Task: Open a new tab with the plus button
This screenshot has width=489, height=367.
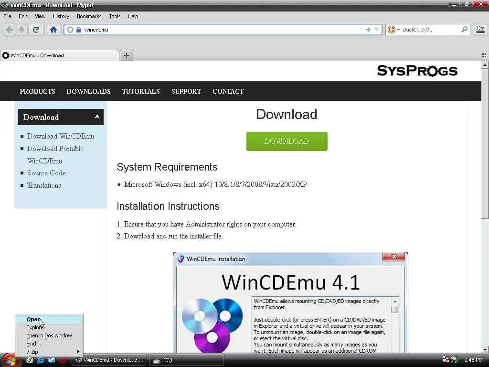Action: pos(126,55)
